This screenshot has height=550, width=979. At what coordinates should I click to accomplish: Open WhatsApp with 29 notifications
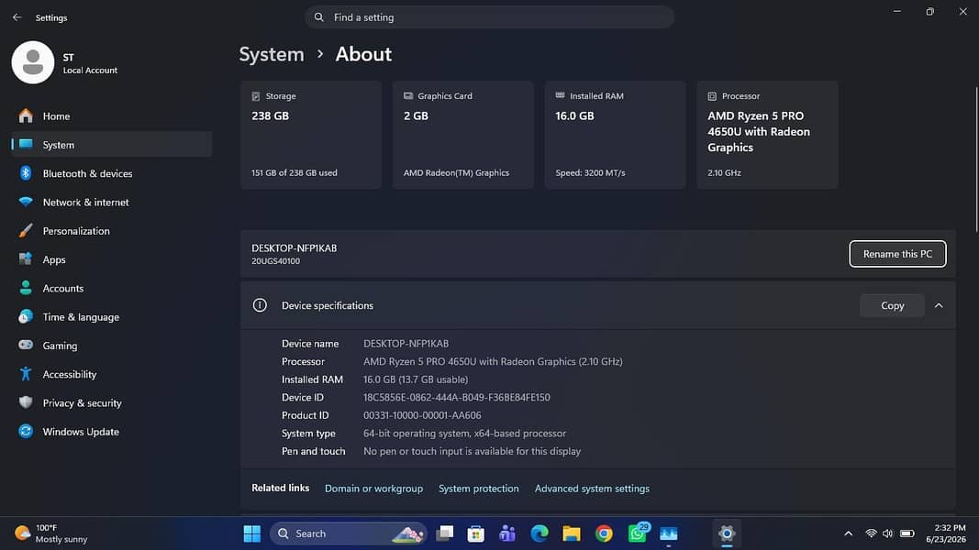click(x=637, y=533)
